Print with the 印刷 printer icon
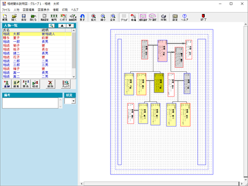Viewport: 248px width, 186px height. pos(164,18)
